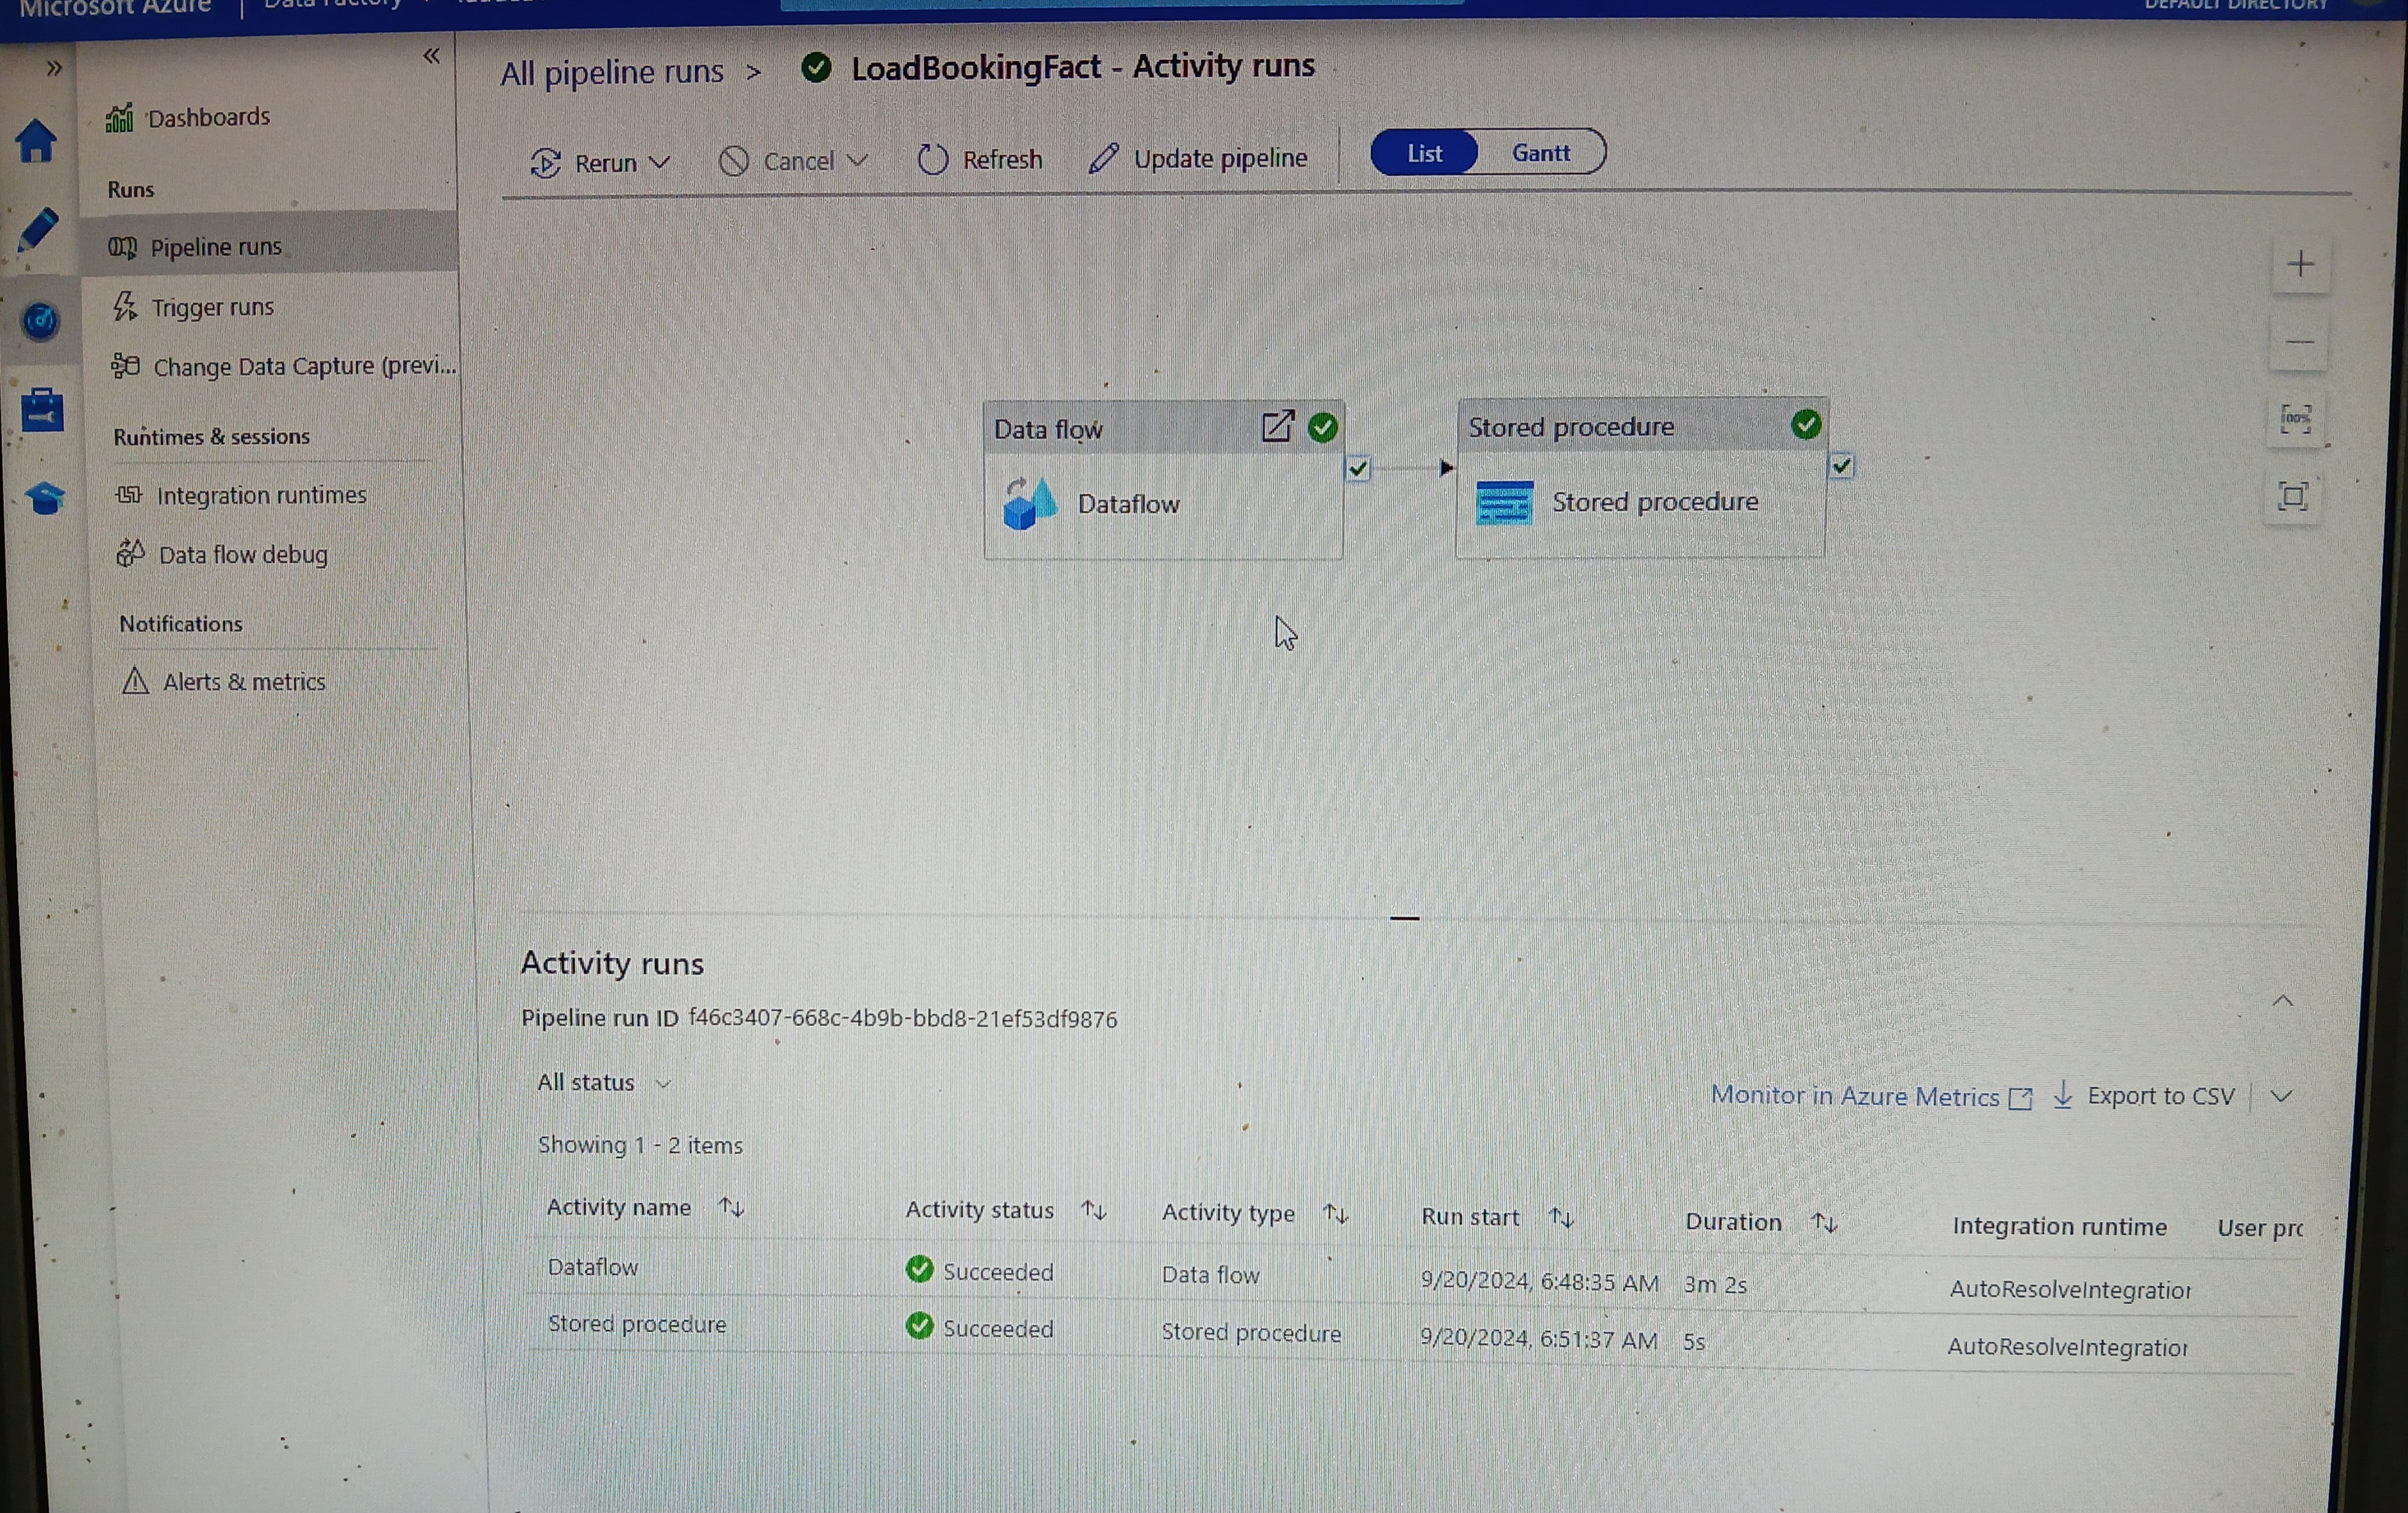Switch to Gantt view toggle
Viewport: 2408px width, 1513px height.
tap(1540, 153)
